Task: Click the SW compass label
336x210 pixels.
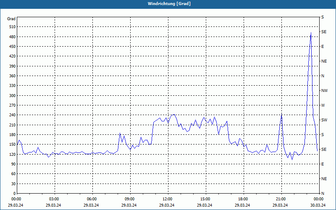Action: pos(324,120)
